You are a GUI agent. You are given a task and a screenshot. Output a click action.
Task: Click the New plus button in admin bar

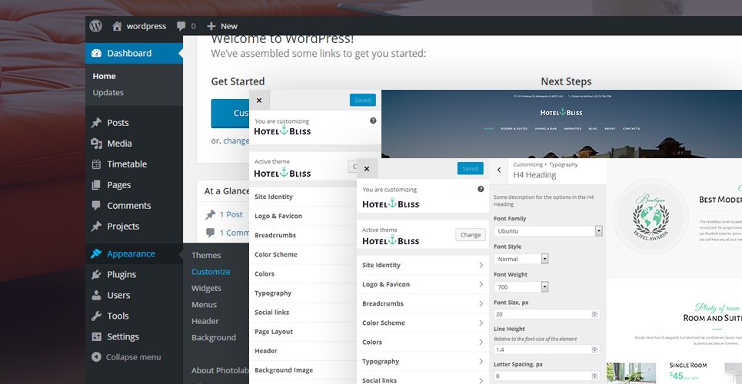[222, 26]
